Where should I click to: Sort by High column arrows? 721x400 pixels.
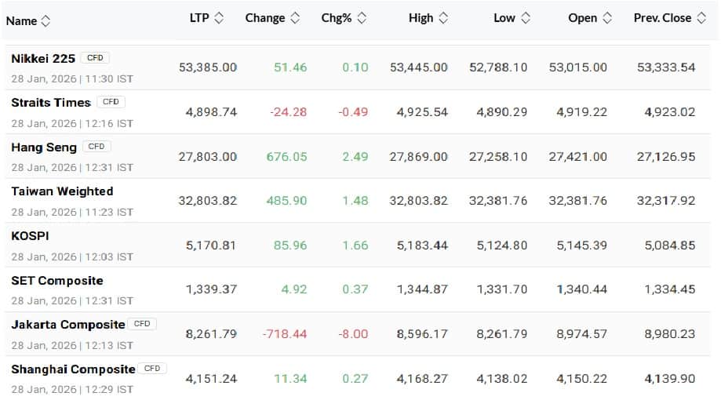point(443,18)
